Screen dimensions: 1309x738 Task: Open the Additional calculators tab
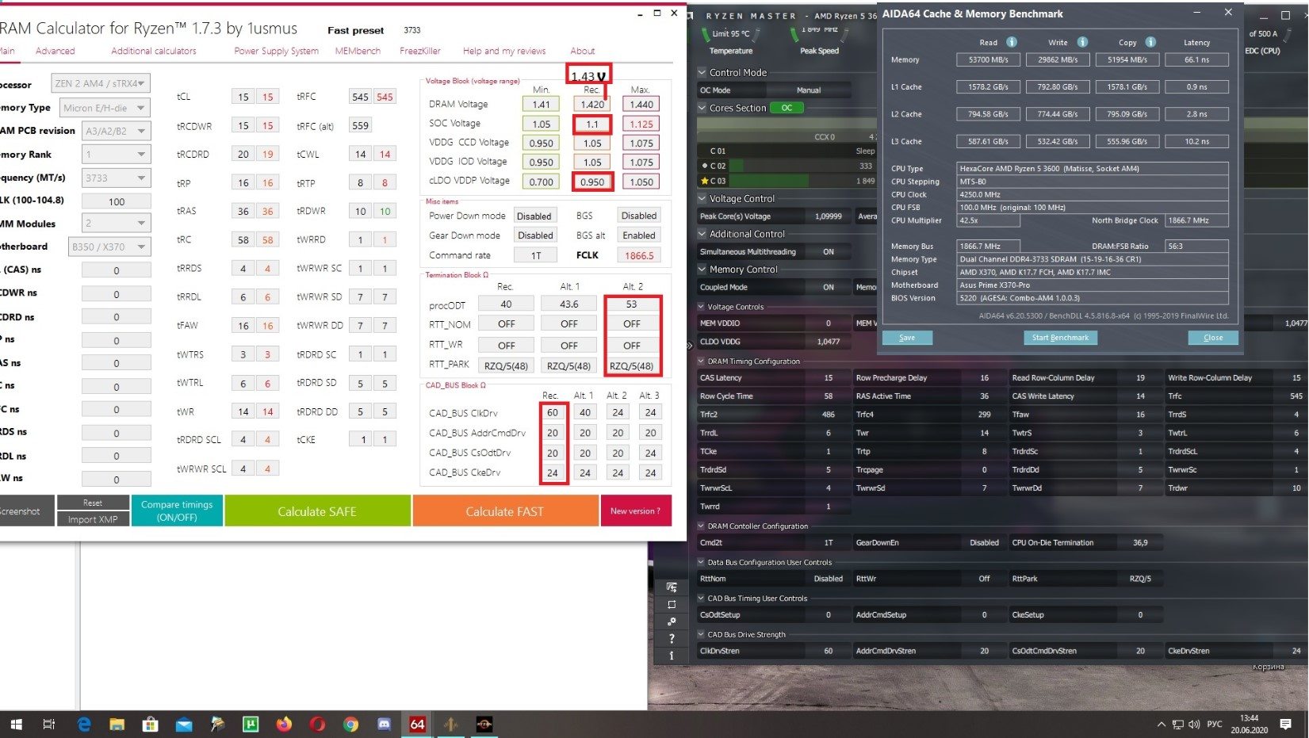click(x=154, y=51)
